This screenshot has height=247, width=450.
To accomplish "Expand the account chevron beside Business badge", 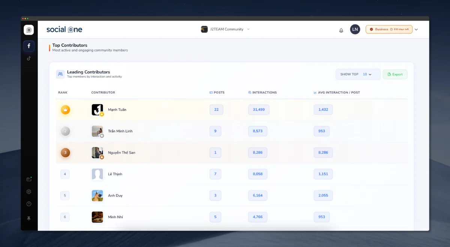I will [416, 29].
